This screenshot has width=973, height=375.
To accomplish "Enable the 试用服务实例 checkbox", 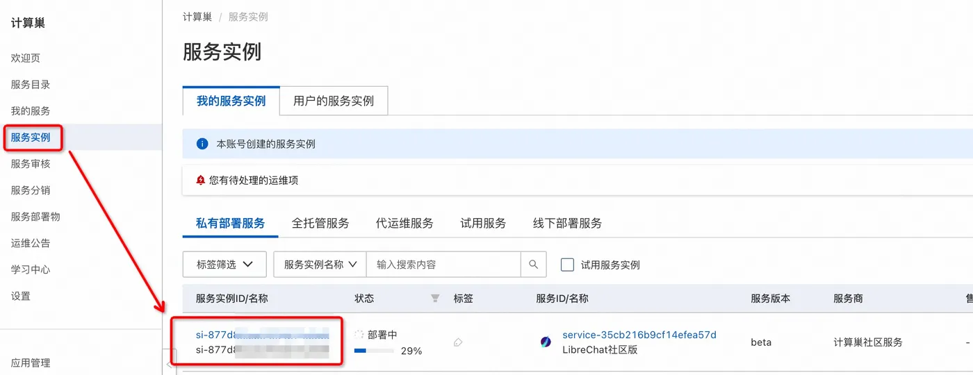I will point(567,265).
